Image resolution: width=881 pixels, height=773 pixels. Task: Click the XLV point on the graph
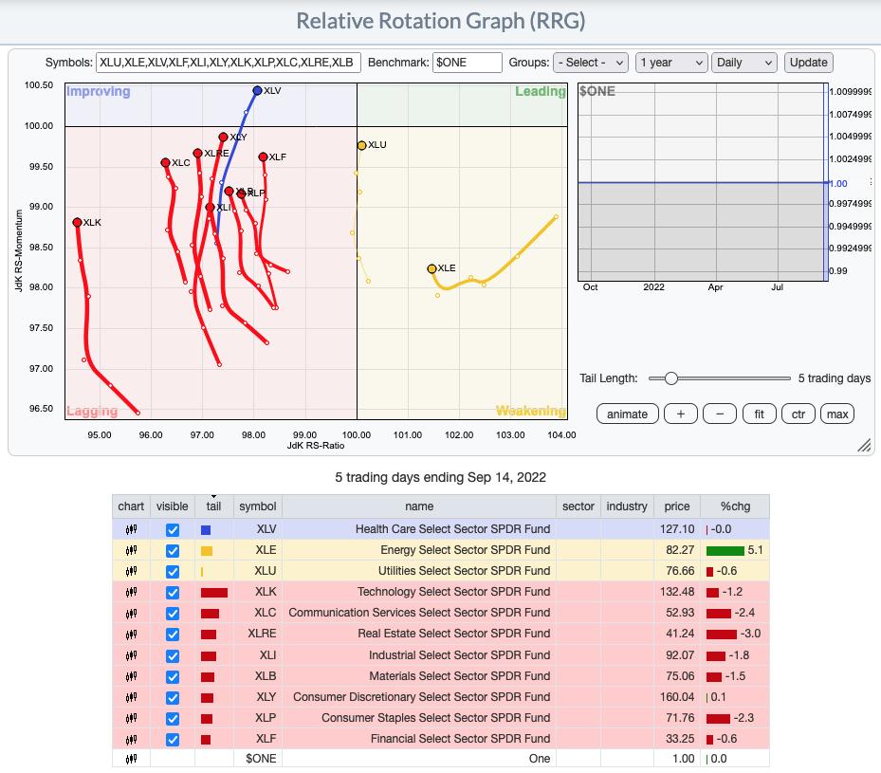coord(257,90)
